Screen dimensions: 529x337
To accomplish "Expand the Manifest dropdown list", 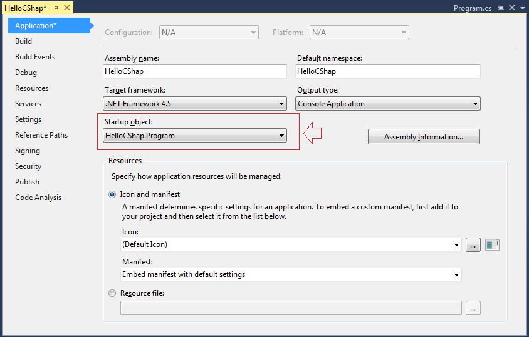I will [x=291, y=274].
